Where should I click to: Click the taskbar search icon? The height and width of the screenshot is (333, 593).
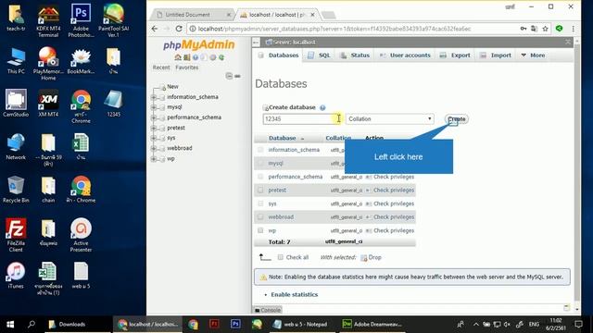coord(32,325)
